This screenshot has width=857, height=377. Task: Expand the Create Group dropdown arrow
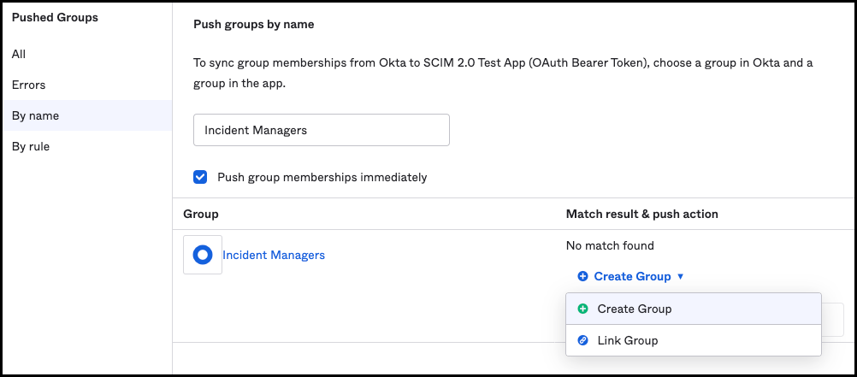[x=681, y=276]
